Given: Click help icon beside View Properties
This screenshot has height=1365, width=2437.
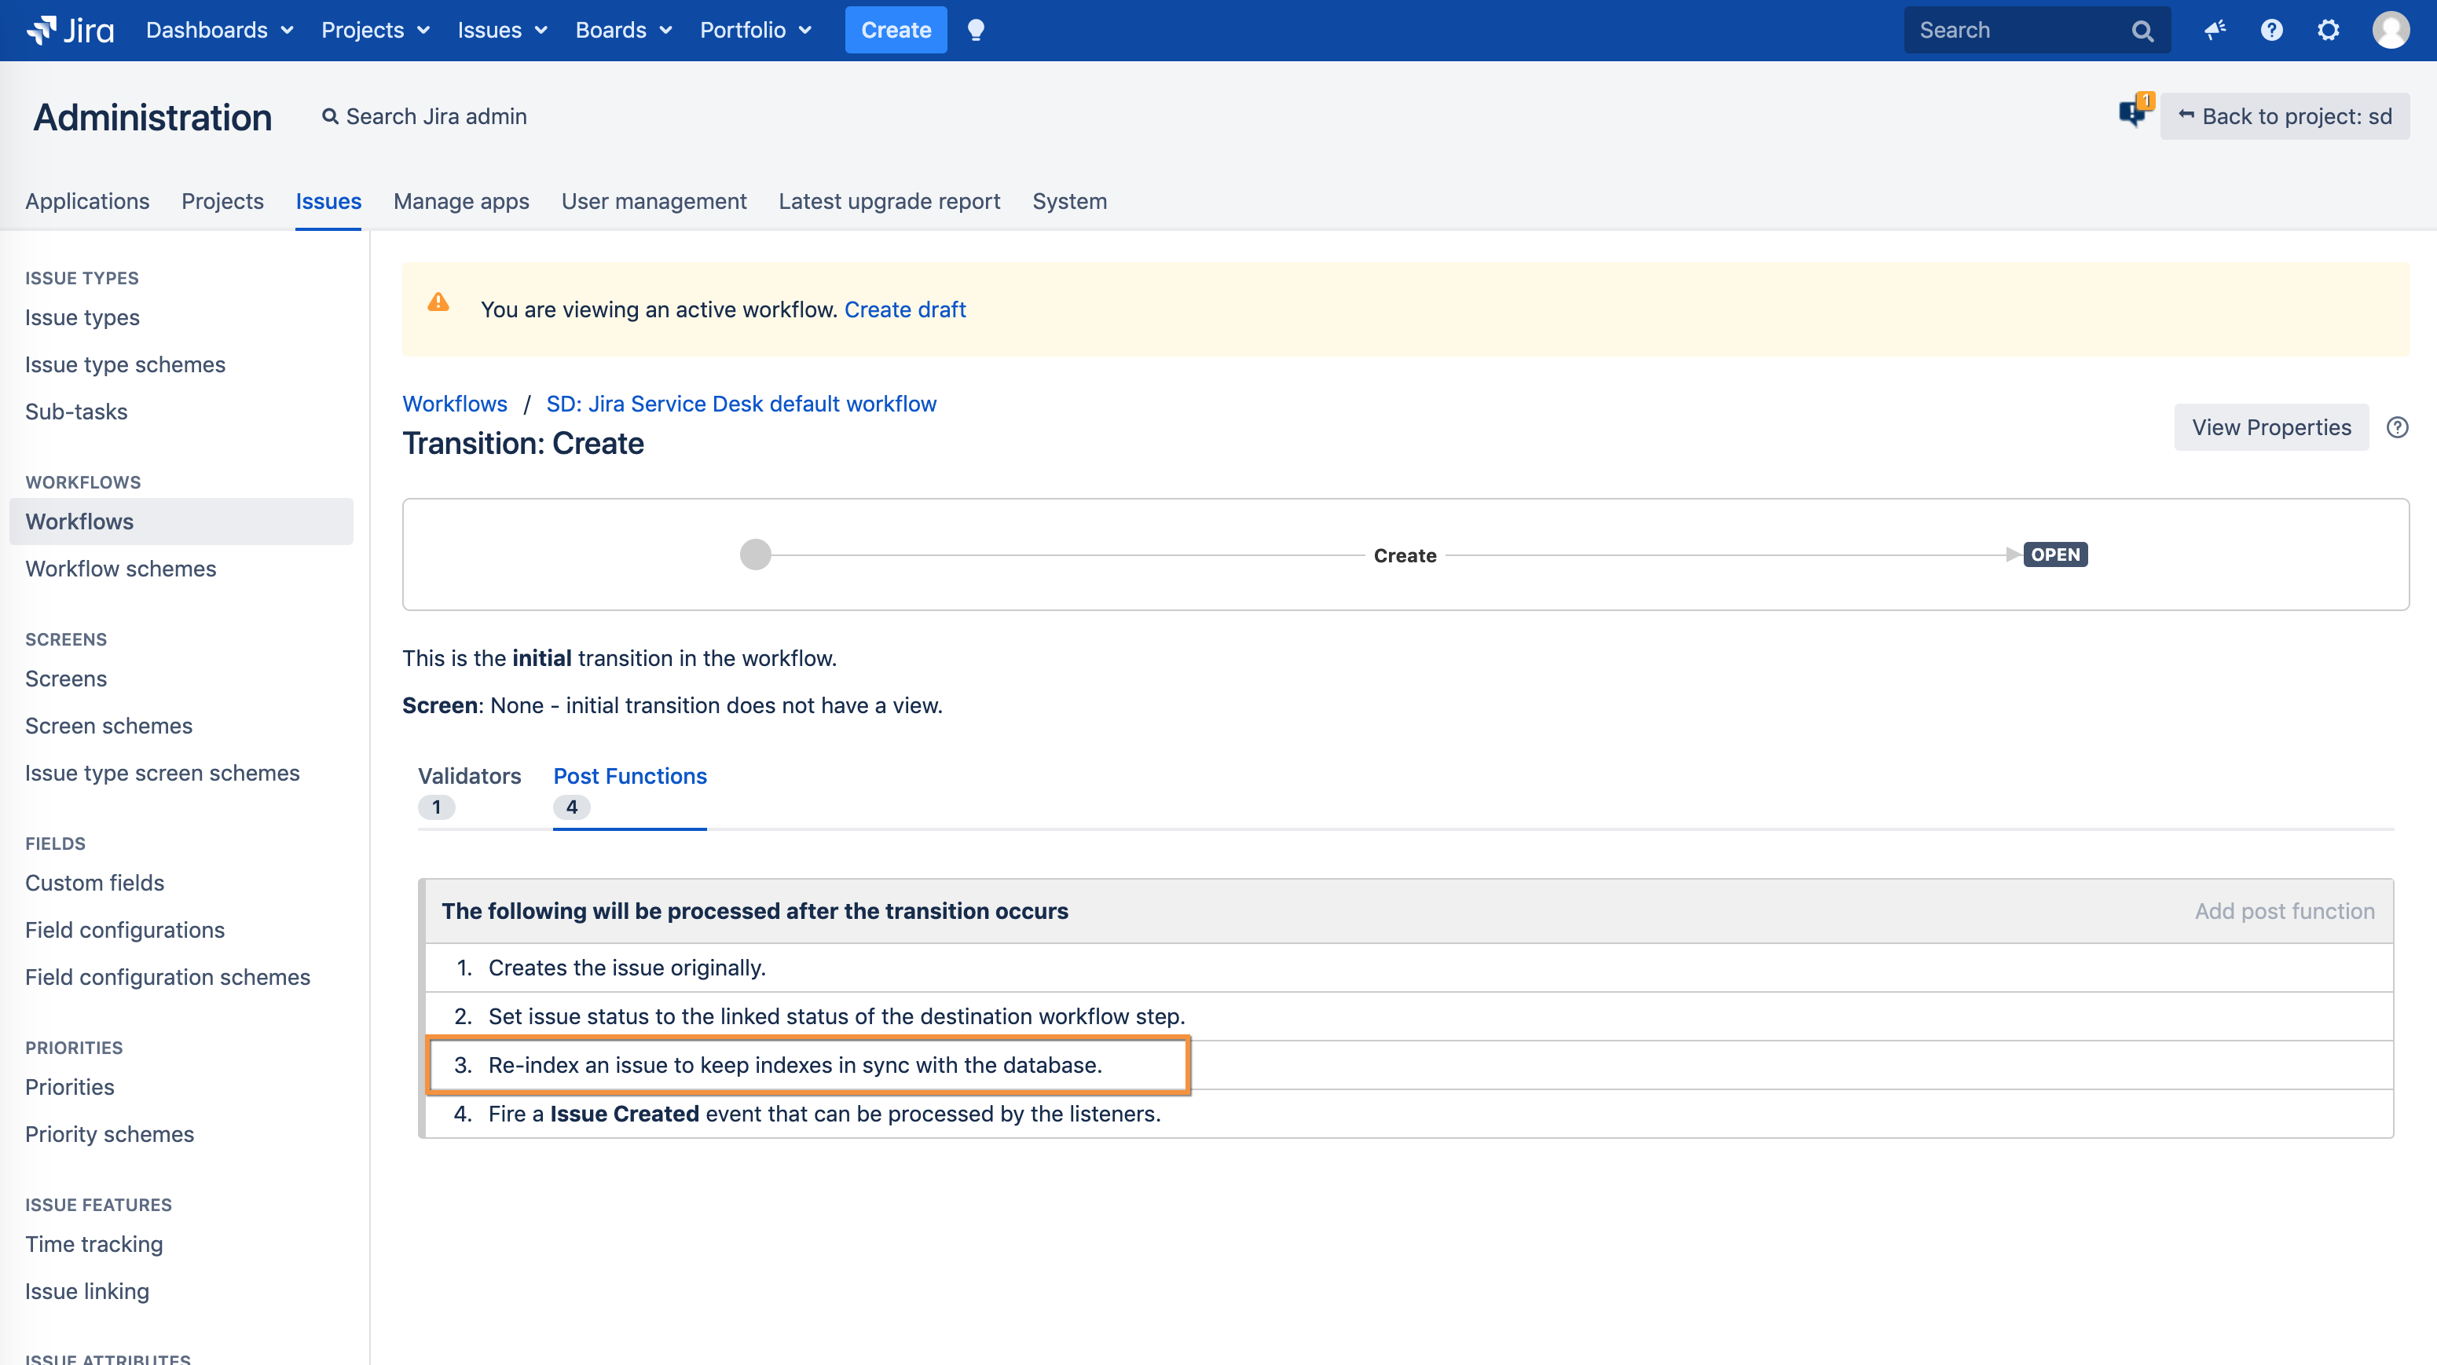Looking at the screenshot, I should [2397, 427].
